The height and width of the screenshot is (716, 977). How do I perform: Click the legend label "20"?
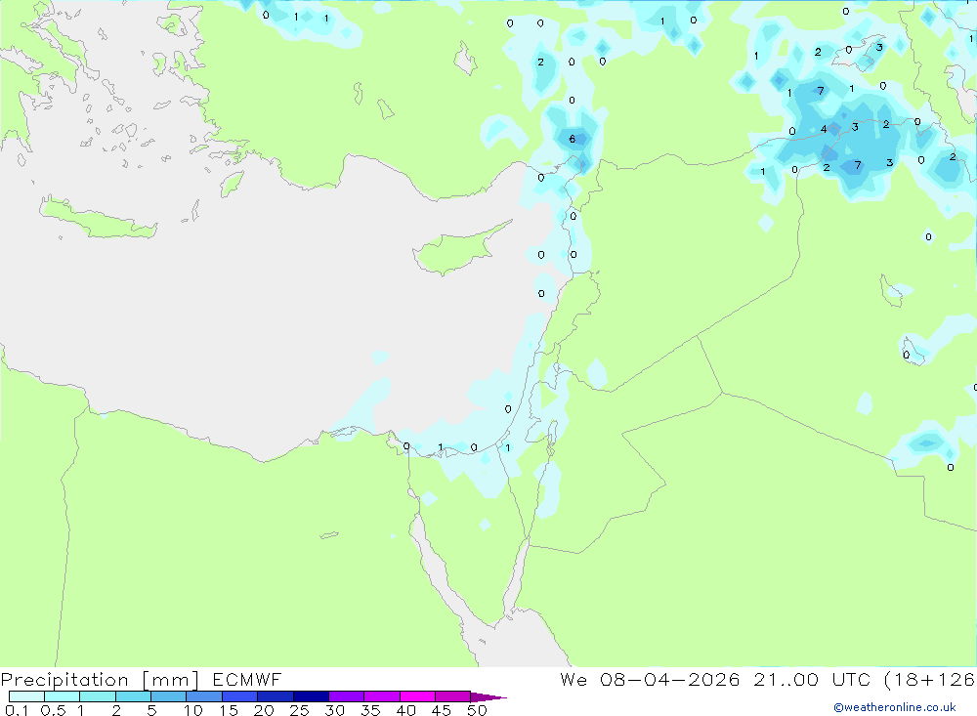point(264,710)
